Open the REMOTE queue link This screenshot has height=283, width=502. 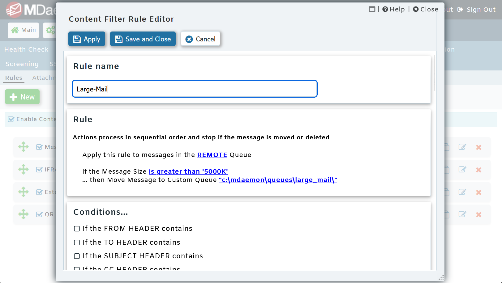212,155
